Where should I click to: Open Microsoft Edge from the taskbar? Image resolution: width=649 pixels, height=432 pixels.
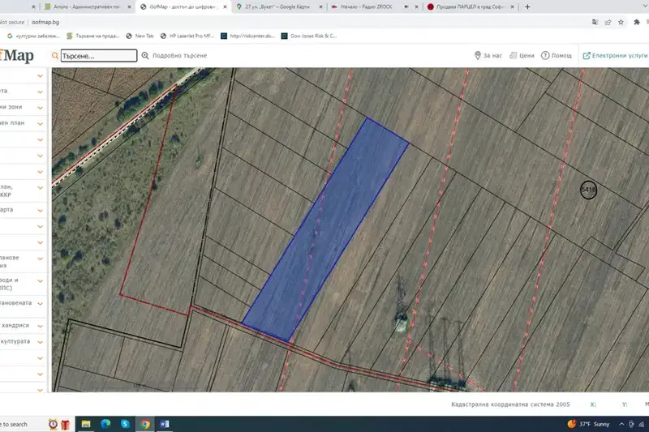105,424
